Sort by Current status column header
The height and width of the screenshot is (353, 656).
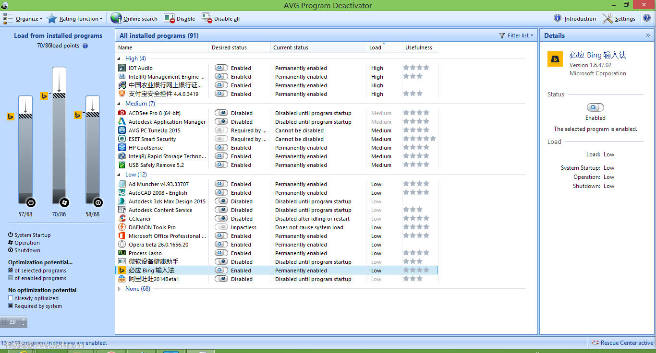pos(318,47)
